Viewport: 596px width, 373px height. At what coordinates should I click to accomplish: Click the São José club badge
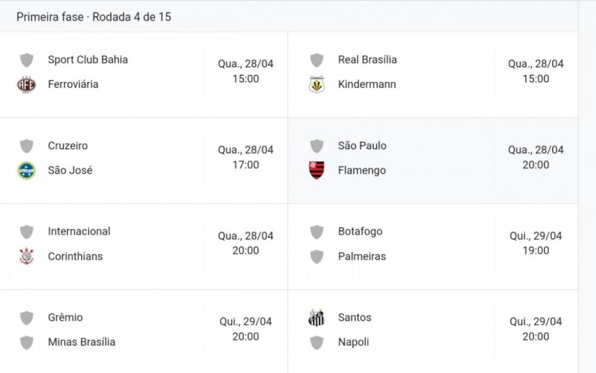pos(26,171)
